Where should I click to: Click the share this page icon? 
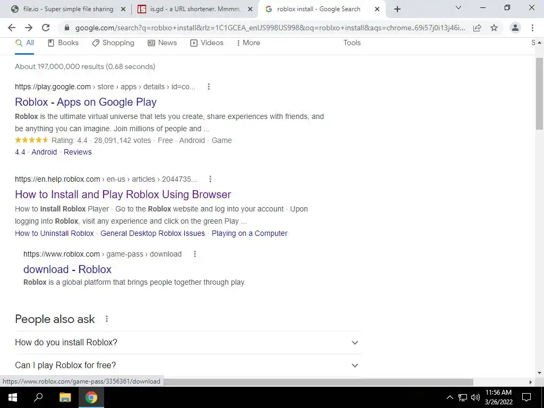477,28
